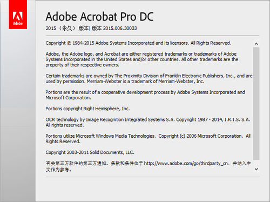Screen dimensions: 270x202
Task: Click the Adobe logo trademarks paragraph
Action: (x=142, y=59)
